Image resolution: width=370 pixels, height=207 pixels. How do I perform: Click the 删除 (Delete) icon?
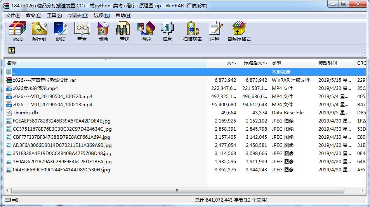(103, 31)
